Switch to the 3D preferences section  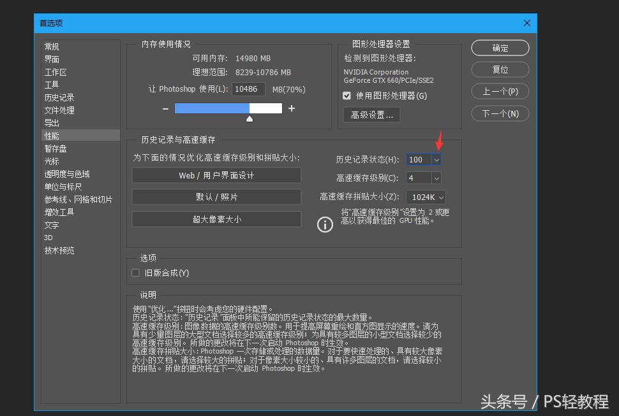coord(49,238)
